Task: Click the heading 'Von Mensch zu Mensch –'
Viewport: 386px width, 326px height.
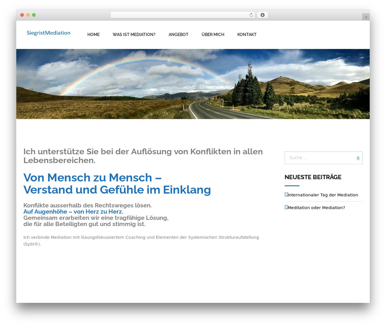Action: click(x=93, y=177)
